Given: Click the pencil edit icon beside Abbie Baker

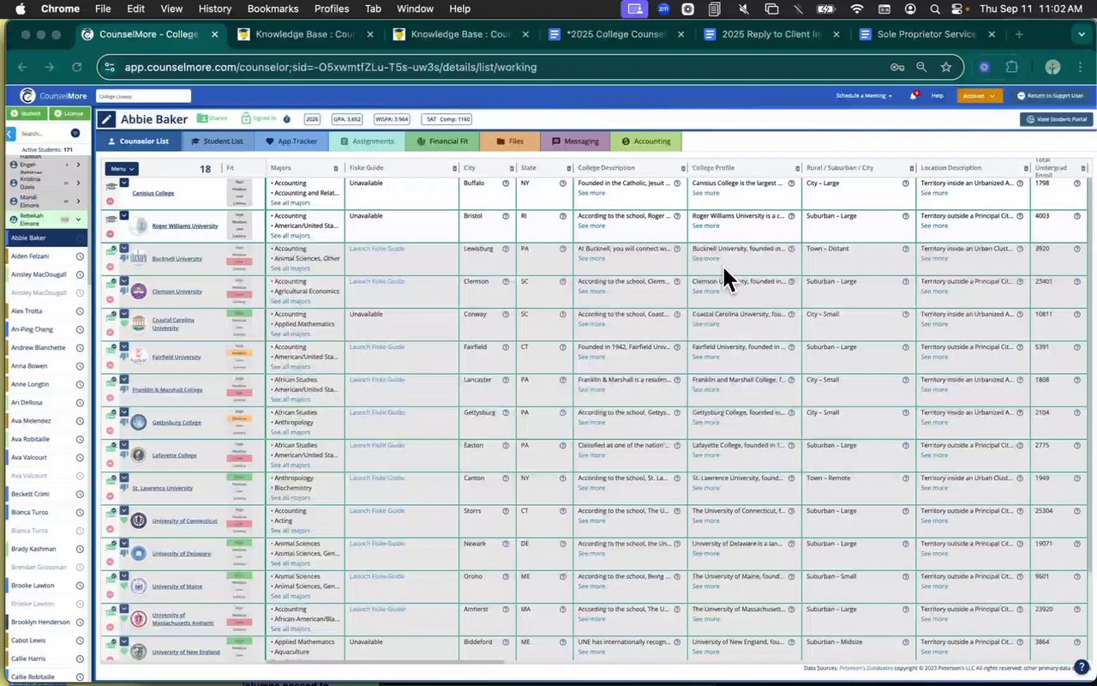Looking at the screenshot, I should [x=106, y=120].
